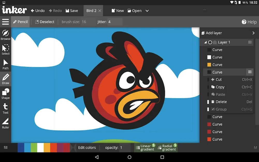Select the no-fill transparent swatch
Viewport: 259px width, 162px height.
pos(73,148)
